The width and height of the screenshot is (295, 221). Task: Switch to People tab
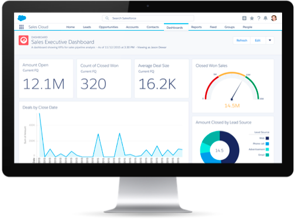coord(247,27)
